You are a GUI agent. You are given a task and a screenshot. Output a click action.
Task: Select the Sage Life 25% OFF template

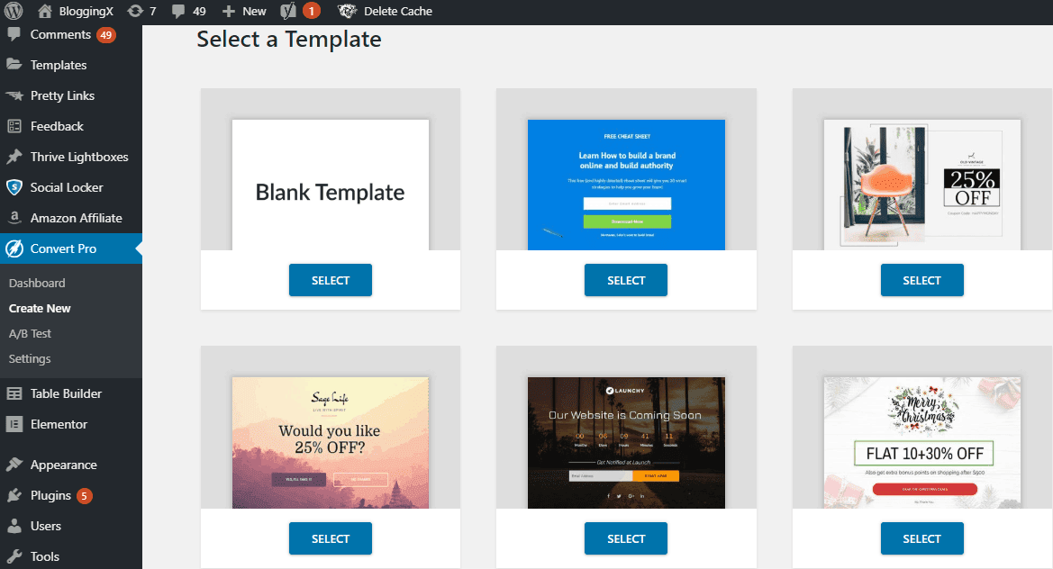coord(331,538)
